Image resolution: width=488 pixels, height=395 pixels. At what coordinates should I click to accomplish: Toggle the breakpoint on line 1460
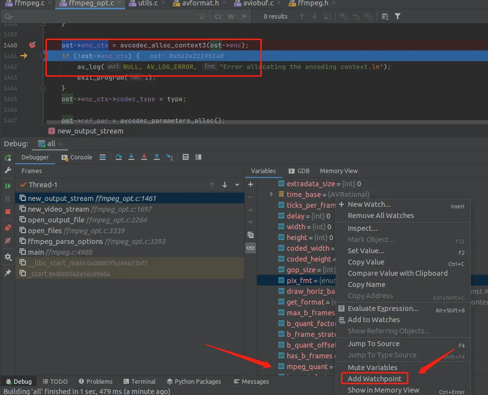[x=32, y=45]
